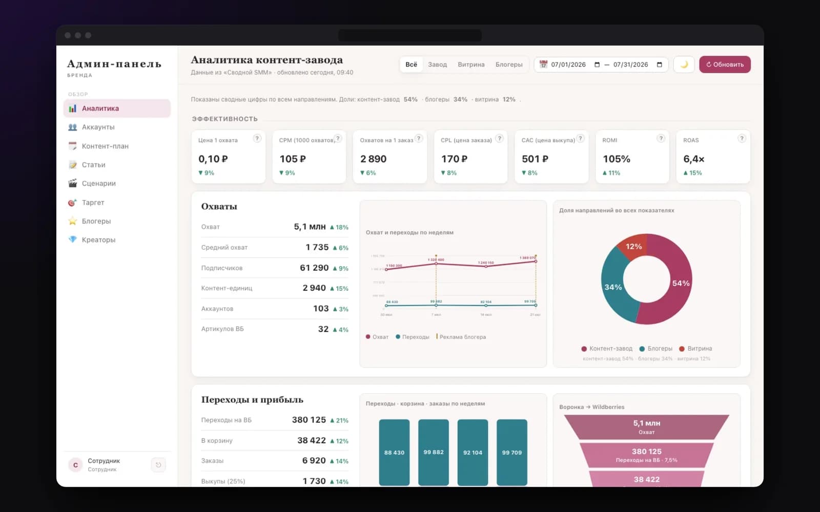Open Контент-план menu item

tap(117, 146)
